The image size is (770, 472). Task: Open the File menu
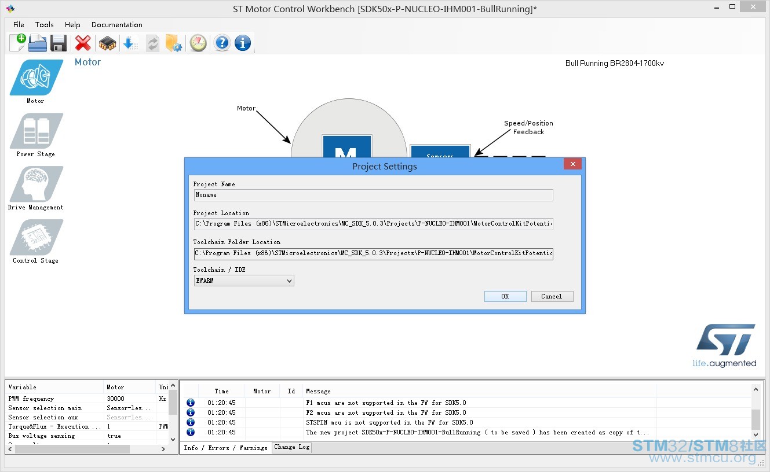(x=19, y=25)
